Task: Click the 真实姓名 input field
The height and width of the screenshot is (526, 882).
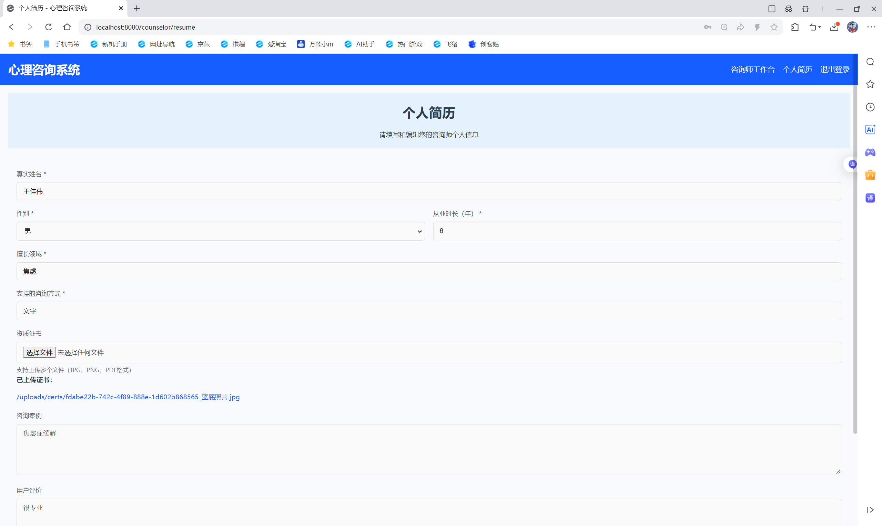Action: (x=428, y=191)
